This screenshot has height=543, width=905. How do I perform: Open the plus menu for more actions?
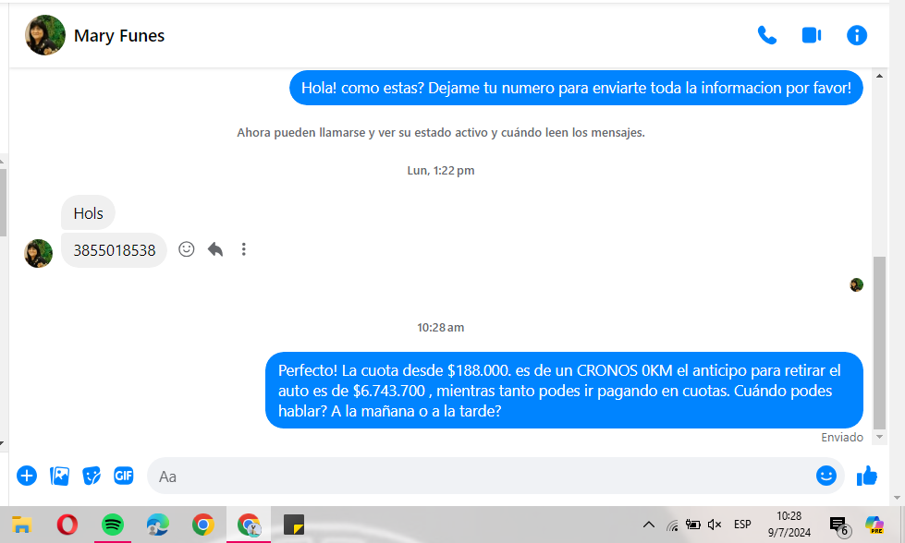click(x=27, y=476)
